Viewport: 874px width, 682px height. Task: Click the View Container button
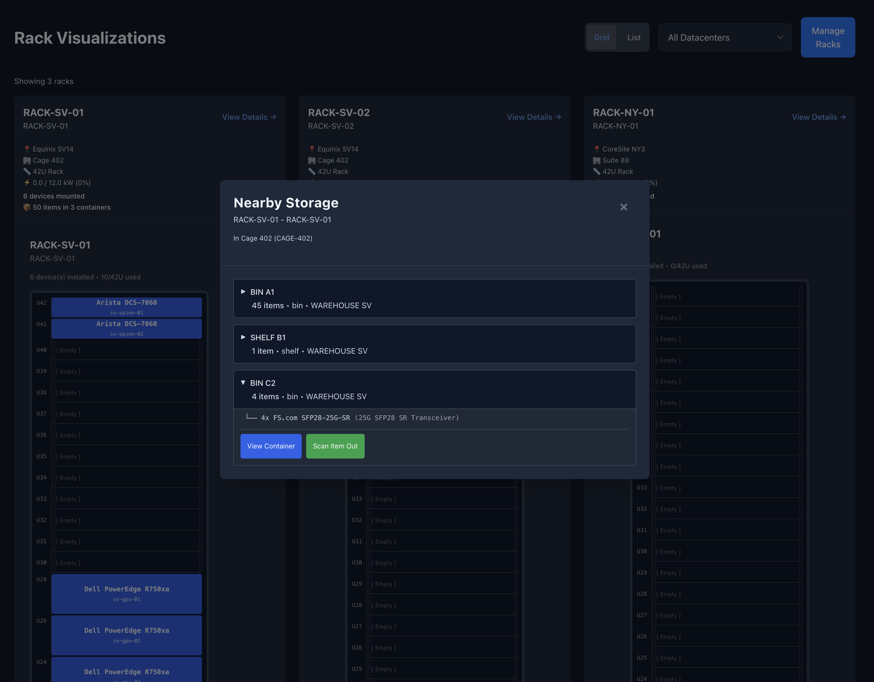(271, 446)
